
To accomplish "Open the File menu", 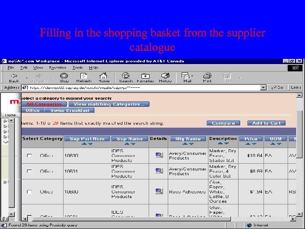I will coord(11,67).
